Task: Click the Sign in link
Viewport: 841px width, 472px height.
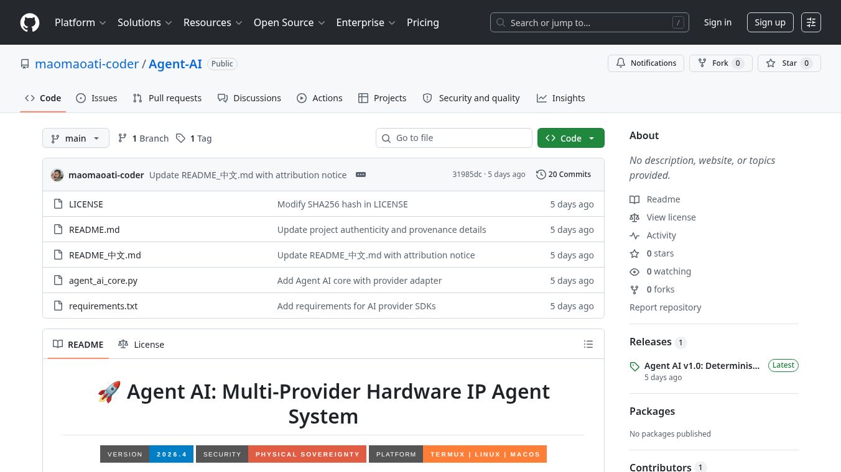Action: click(718, 22)
